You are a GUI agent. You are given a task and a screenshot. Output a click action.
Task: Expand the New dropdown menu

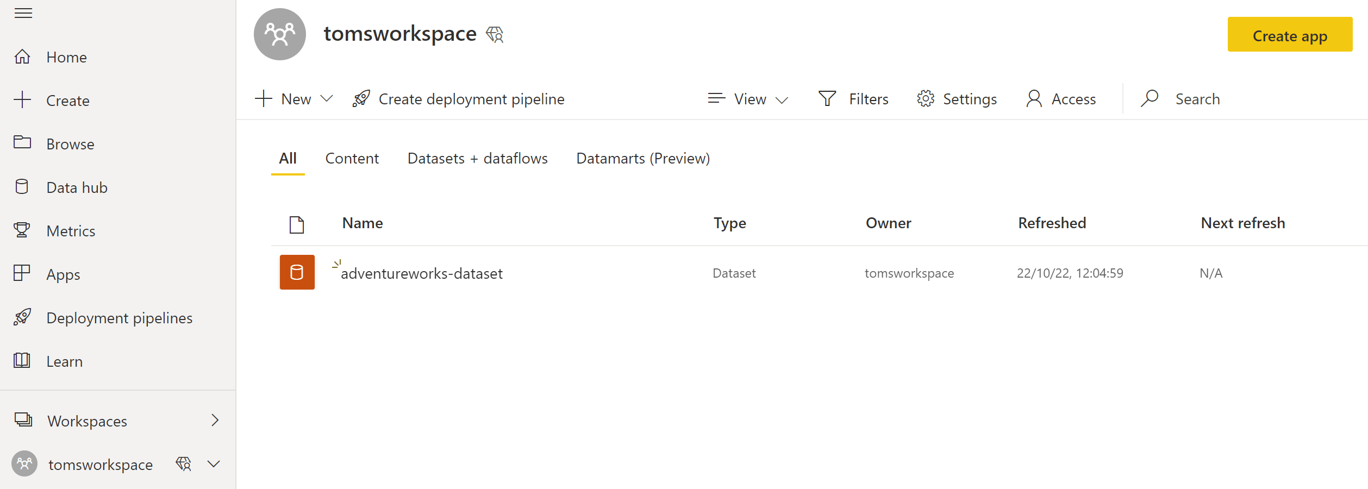pos(293,98)
